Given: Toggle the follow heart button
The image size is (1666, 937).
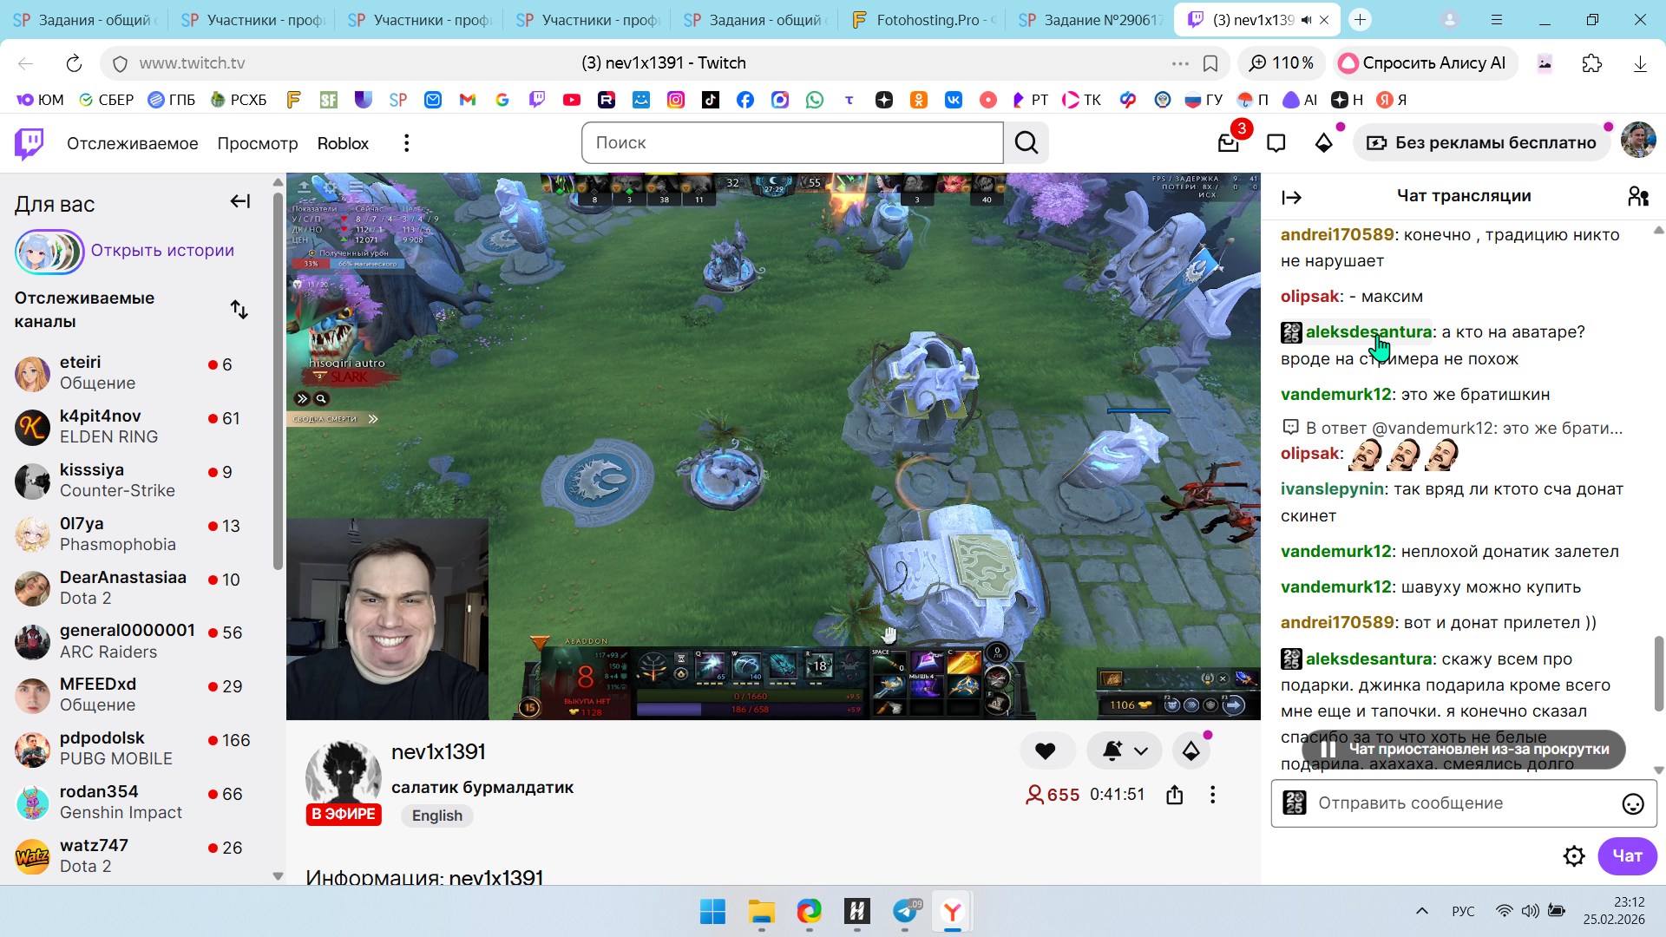Looking at the screenshot, I should [x=1046, y=751].
